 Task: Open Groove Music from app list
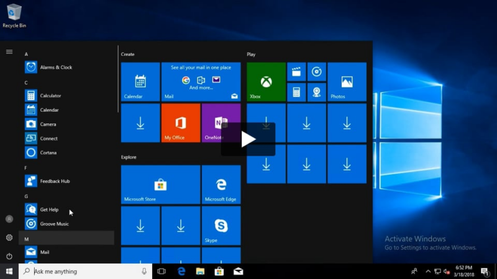(x=54, y=224)
